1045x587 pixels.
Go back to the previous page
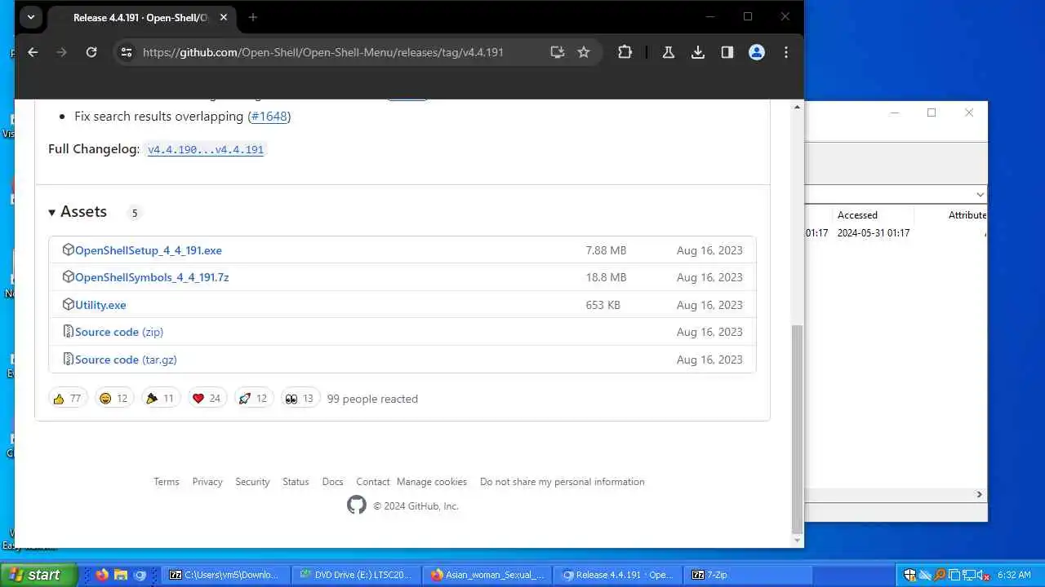pos(33,52)
